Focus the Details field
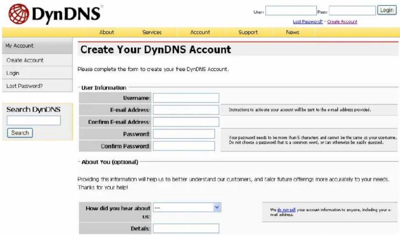400x235 pixels. click(x=186, y=228)
